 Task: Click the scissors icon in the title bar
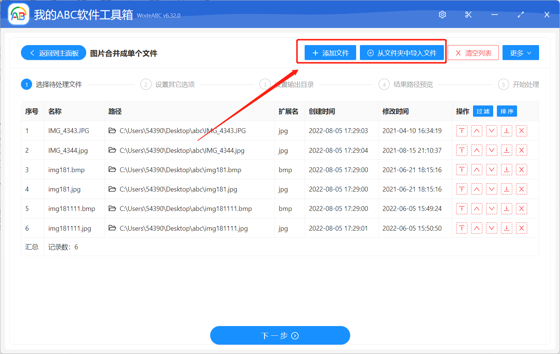468,15
